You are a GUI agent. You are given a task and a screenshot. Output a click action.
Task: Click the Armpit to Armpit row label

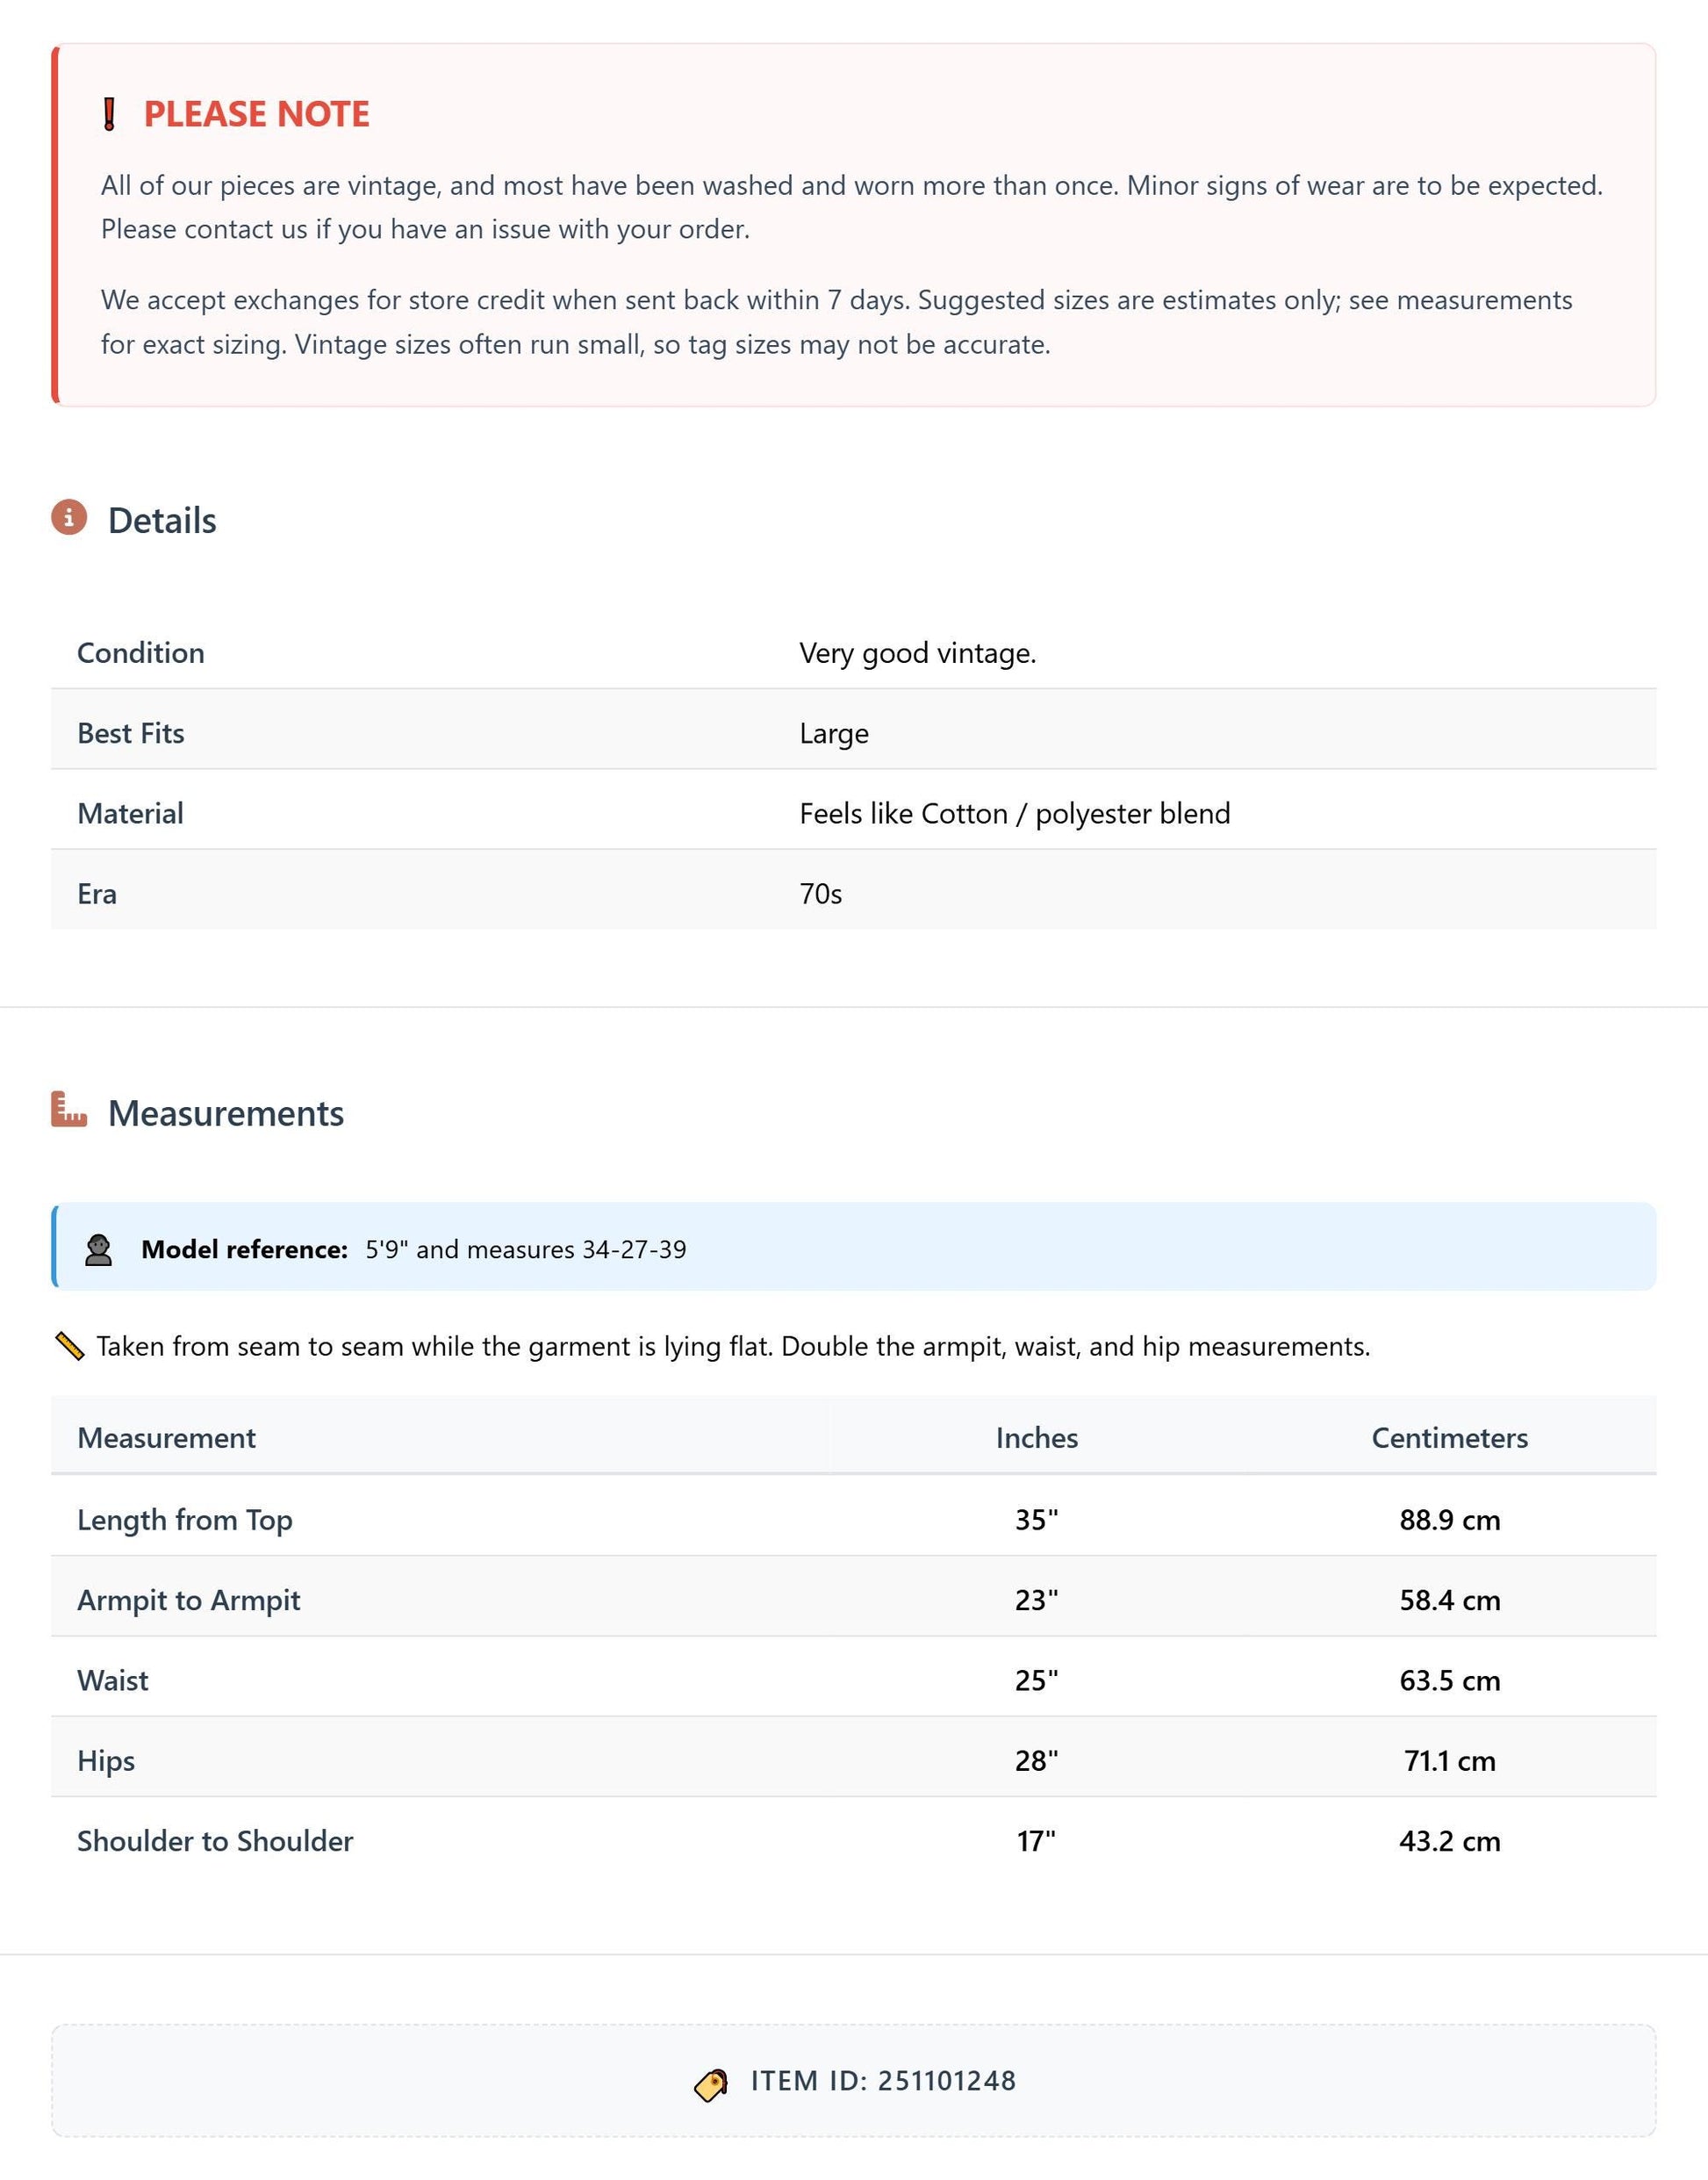189,1600
